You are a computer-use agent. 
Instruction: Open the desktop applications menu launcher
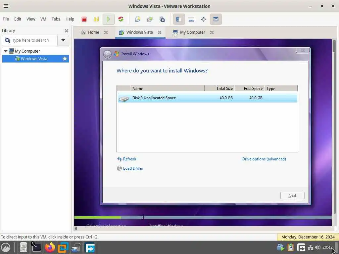(x=6, y=247)
